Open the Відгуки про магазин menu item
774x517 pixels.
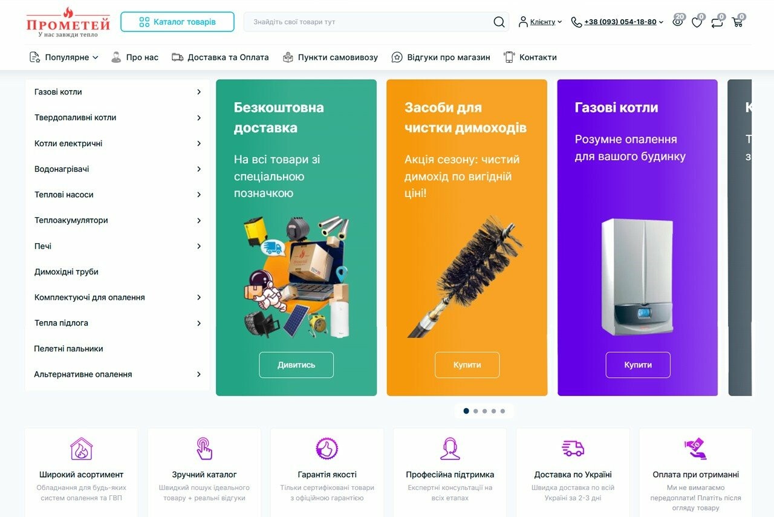440,57
